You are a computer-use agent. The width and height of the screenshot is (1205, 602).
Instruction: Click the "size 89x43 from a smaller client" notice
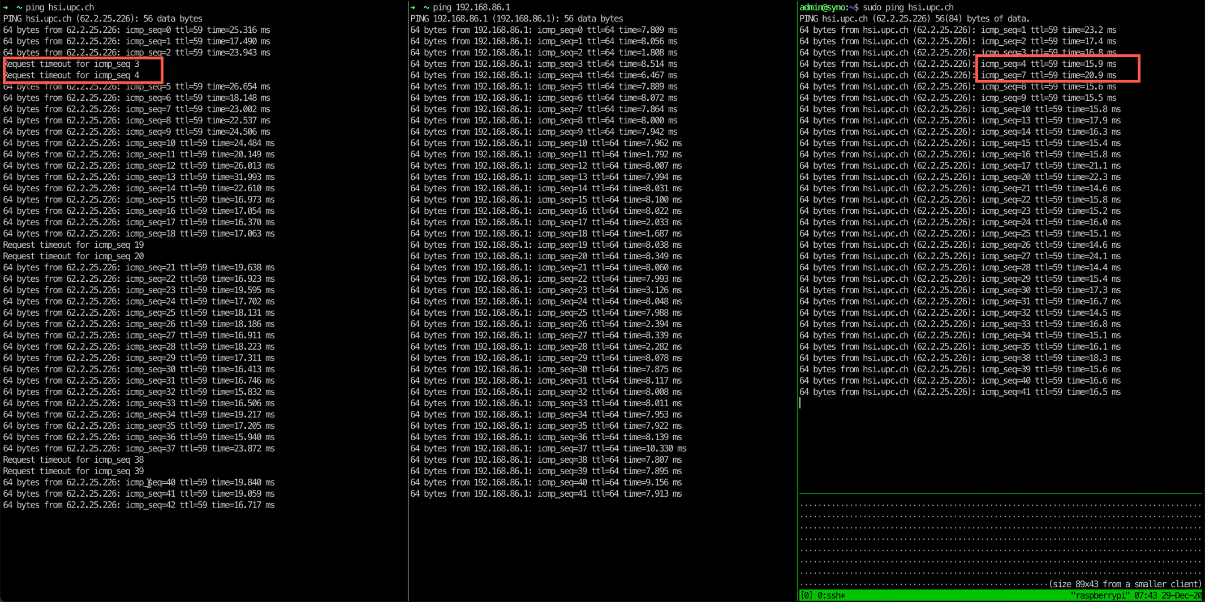pos(1125,584)
